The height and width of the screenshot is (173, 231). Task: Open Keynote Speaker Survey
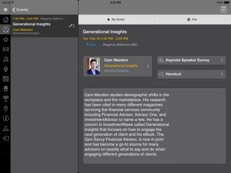192,60
